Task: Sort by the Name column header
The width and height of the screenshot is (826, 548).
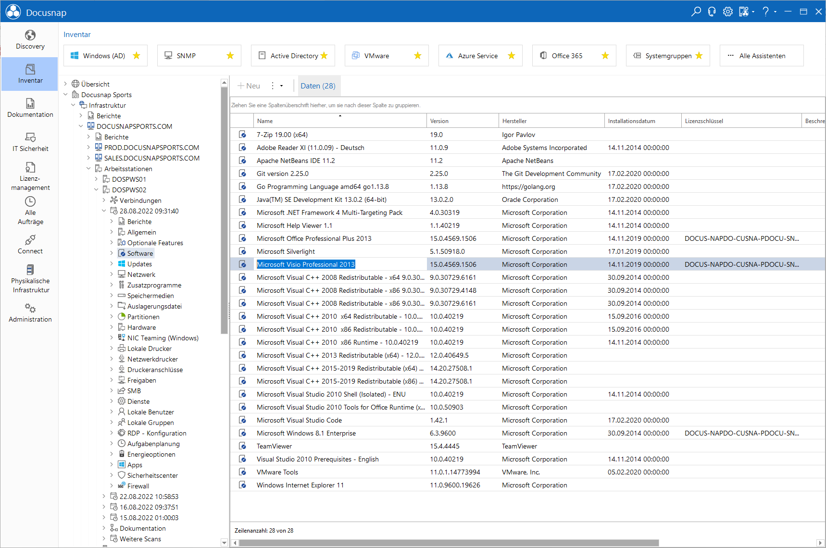Action: point(340,121)
